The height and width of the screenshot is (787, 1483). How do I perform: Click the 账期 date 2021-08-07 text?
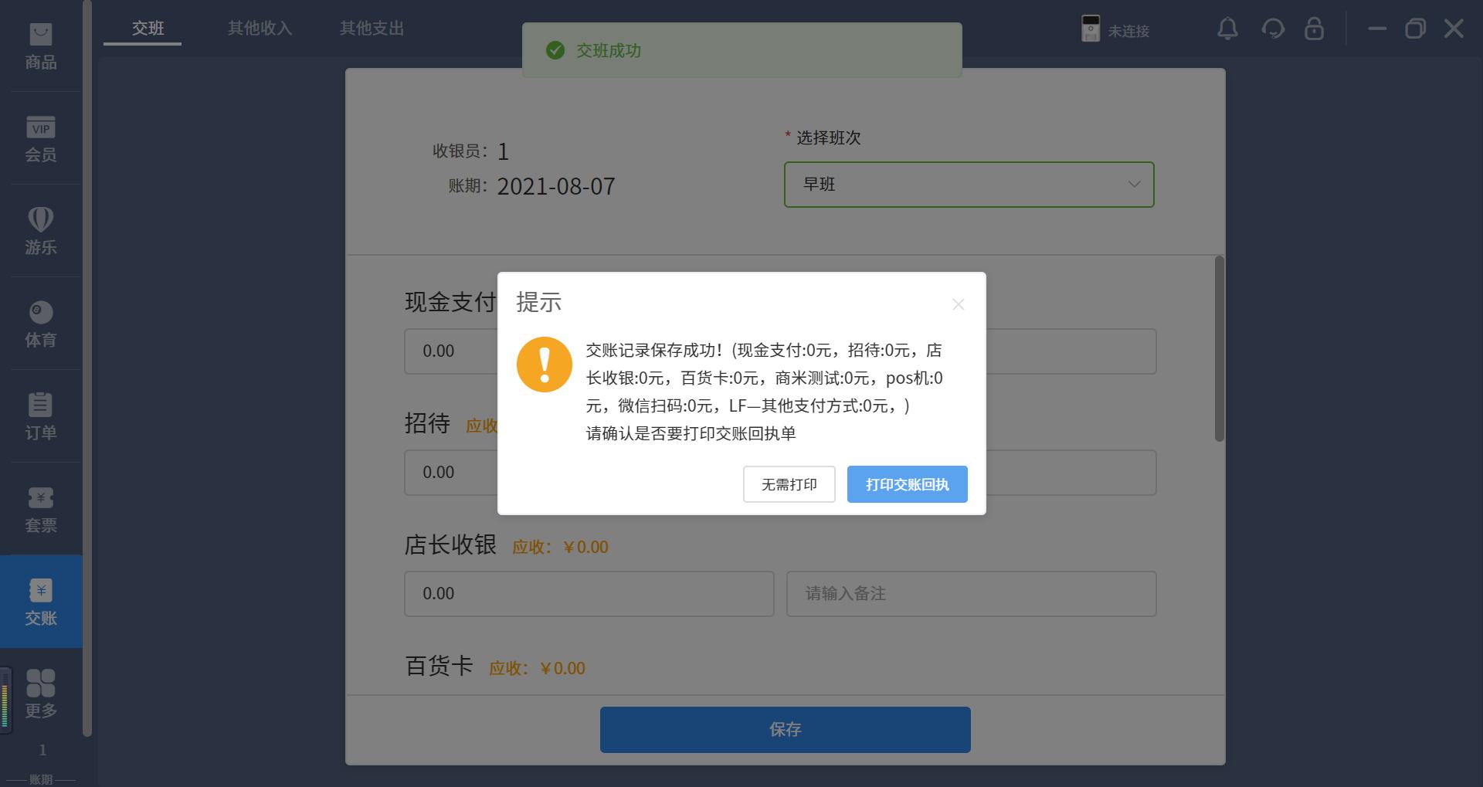556,186
